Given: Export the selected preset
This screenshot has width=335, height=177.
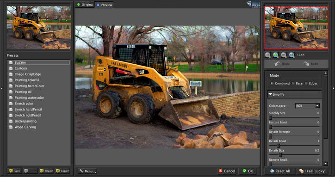Looking at the screenshot, I should pos(62,171).
